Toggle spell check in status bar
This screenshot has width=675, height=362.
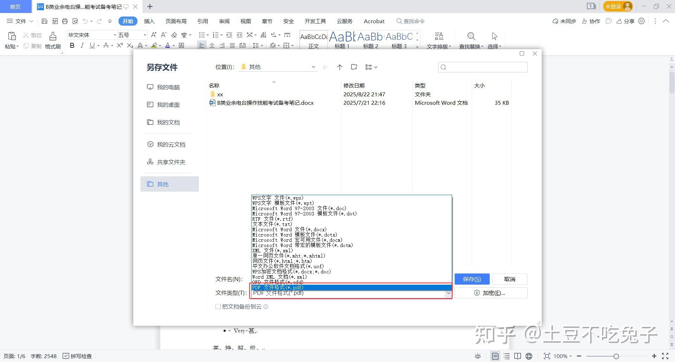[x=77, y=356]
